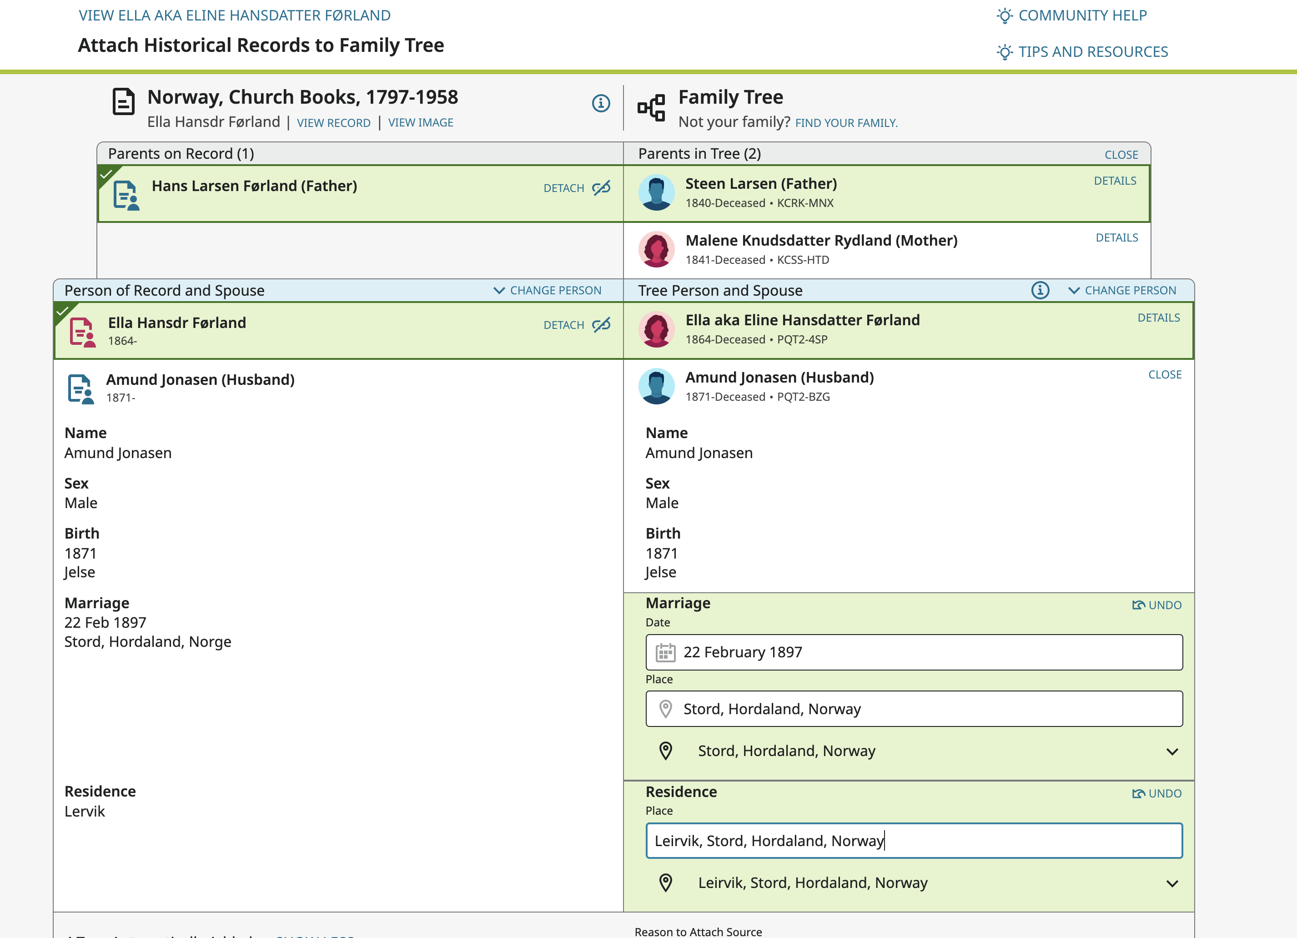The image size is (1297, 938).
Task: Expand the Leirvik, Stord standardized place chevron
Action: pos(1172,884)
